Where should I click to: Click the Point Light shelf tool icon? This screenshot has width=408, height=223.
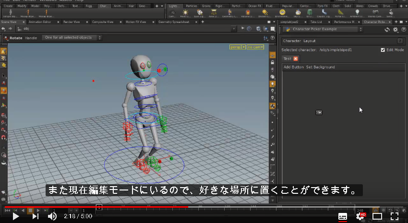(x=185, y=13)
